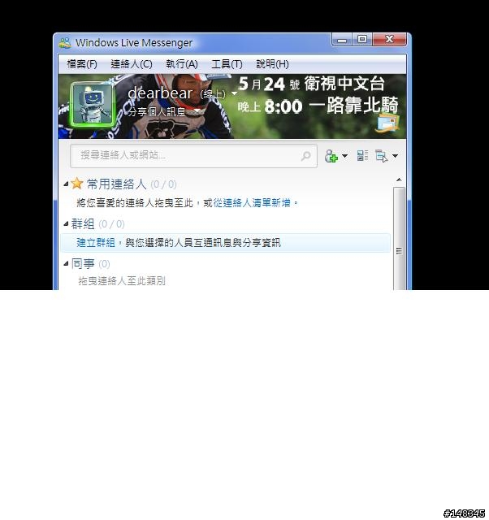Click the contact list scrollbar thumb

399,238
